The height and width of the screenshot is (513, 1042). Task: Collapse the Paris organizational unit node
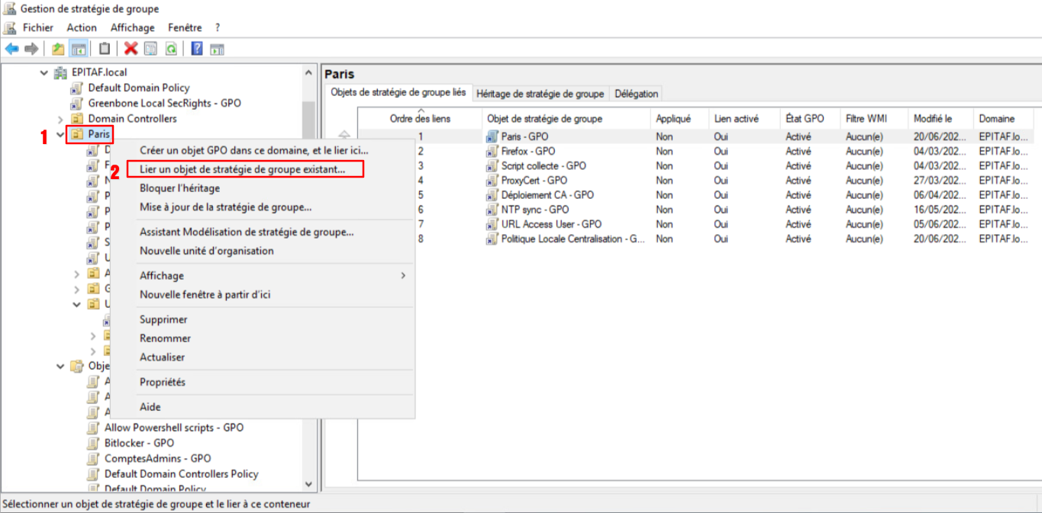pyautogui.click(x=60, y=135)
